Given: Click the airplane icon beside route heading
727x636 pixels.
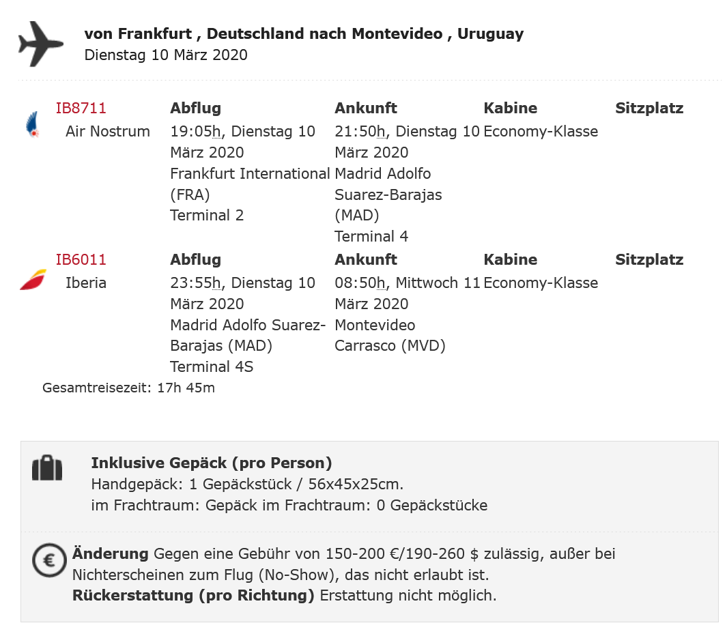Looking at the screenshot, I should pyautogui.click(x=41, y=44).
